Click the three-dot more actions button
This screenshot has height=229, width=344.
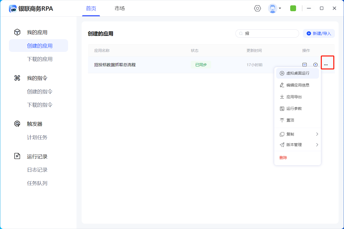(326, 65)
